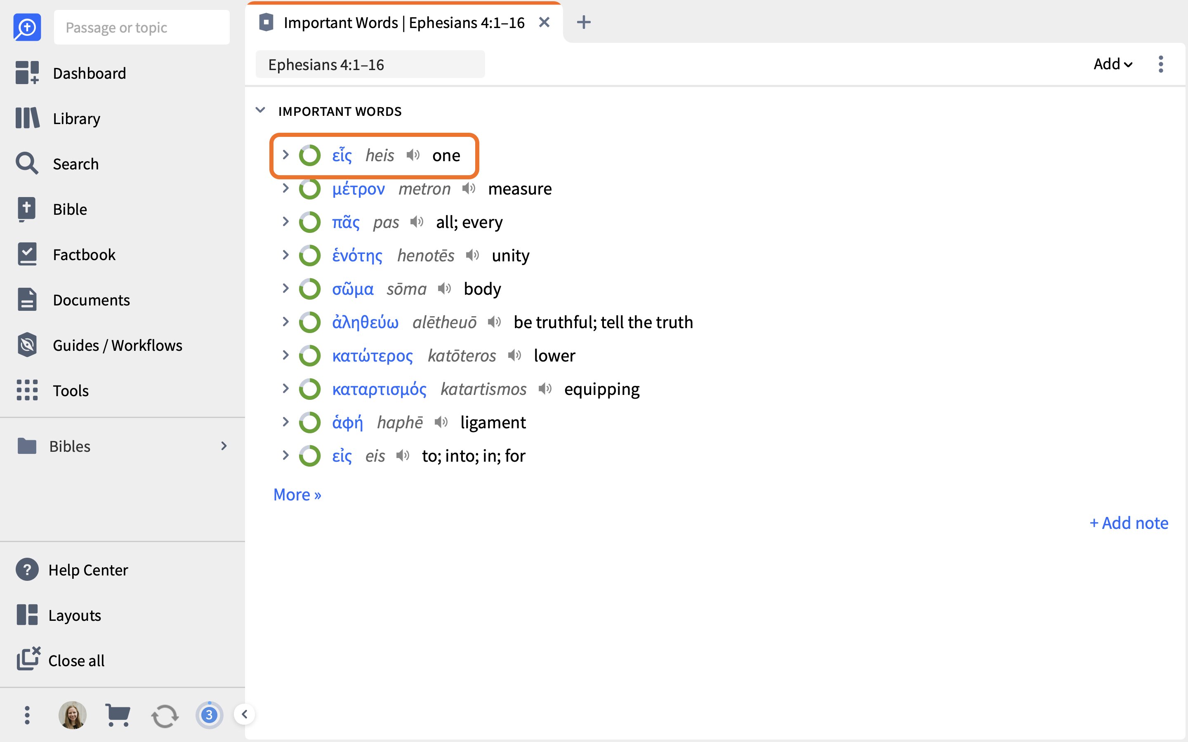Expand the haphē 'ligament' entry
Screen dimensions: 1188x742
click(x=285, y=422)
